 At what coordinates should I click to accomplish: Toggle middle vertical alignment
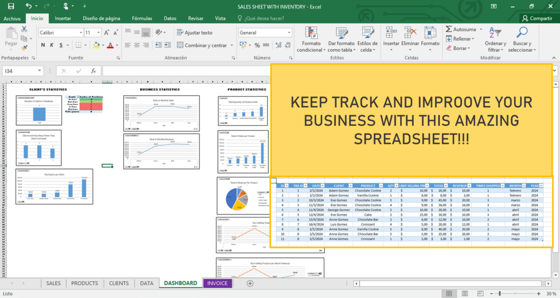[x=137, y=32]
